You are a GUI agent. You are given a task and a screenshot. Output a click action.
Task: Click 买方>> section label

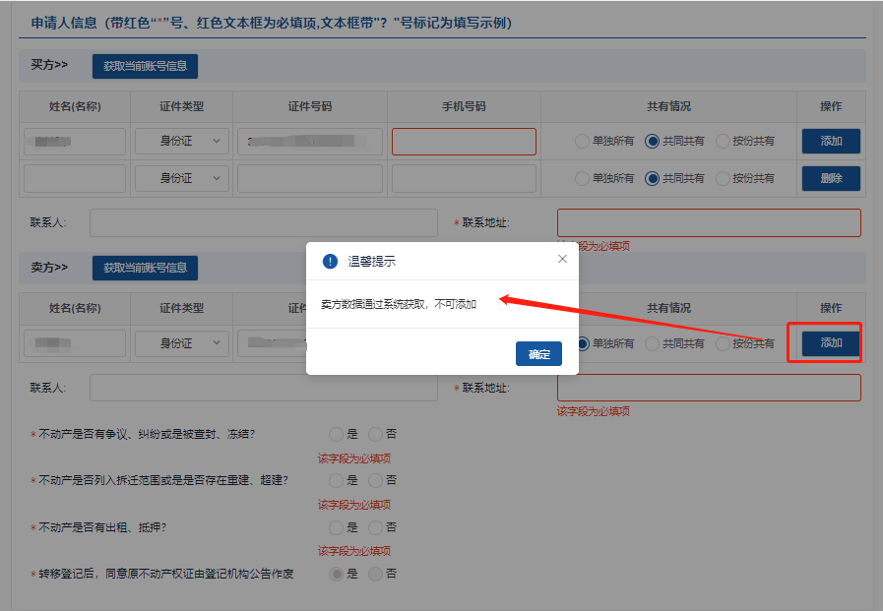(x=49, y=65)
